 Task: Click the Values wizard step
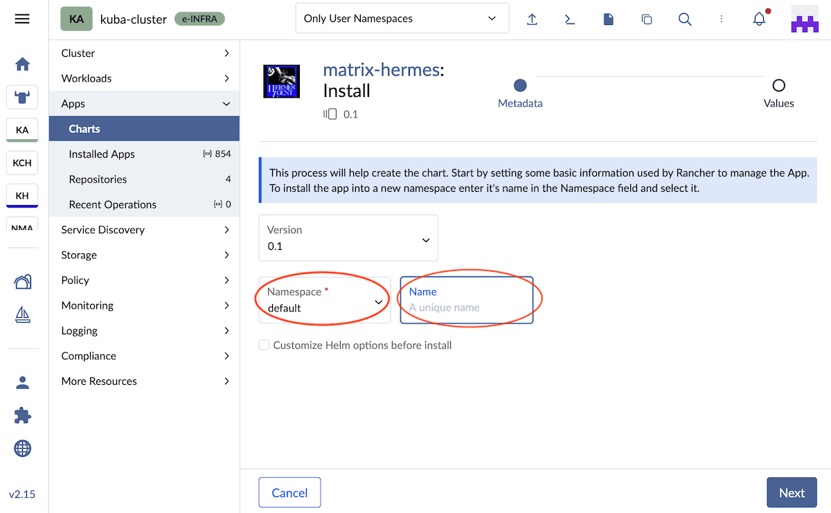(778, 93)
